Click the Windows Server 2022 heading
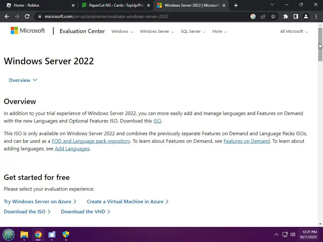 click(49, 61)
